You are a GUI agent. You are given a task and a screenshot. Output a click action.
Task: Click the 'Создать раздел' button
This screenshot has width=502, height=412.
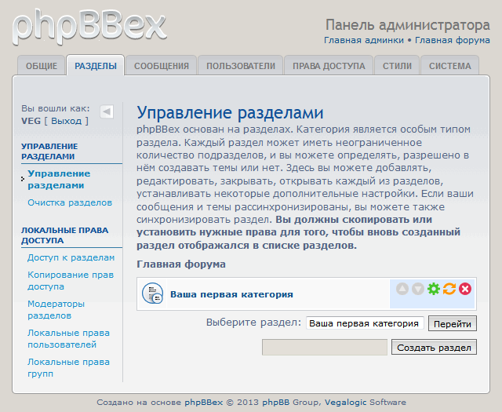point(434,347)
